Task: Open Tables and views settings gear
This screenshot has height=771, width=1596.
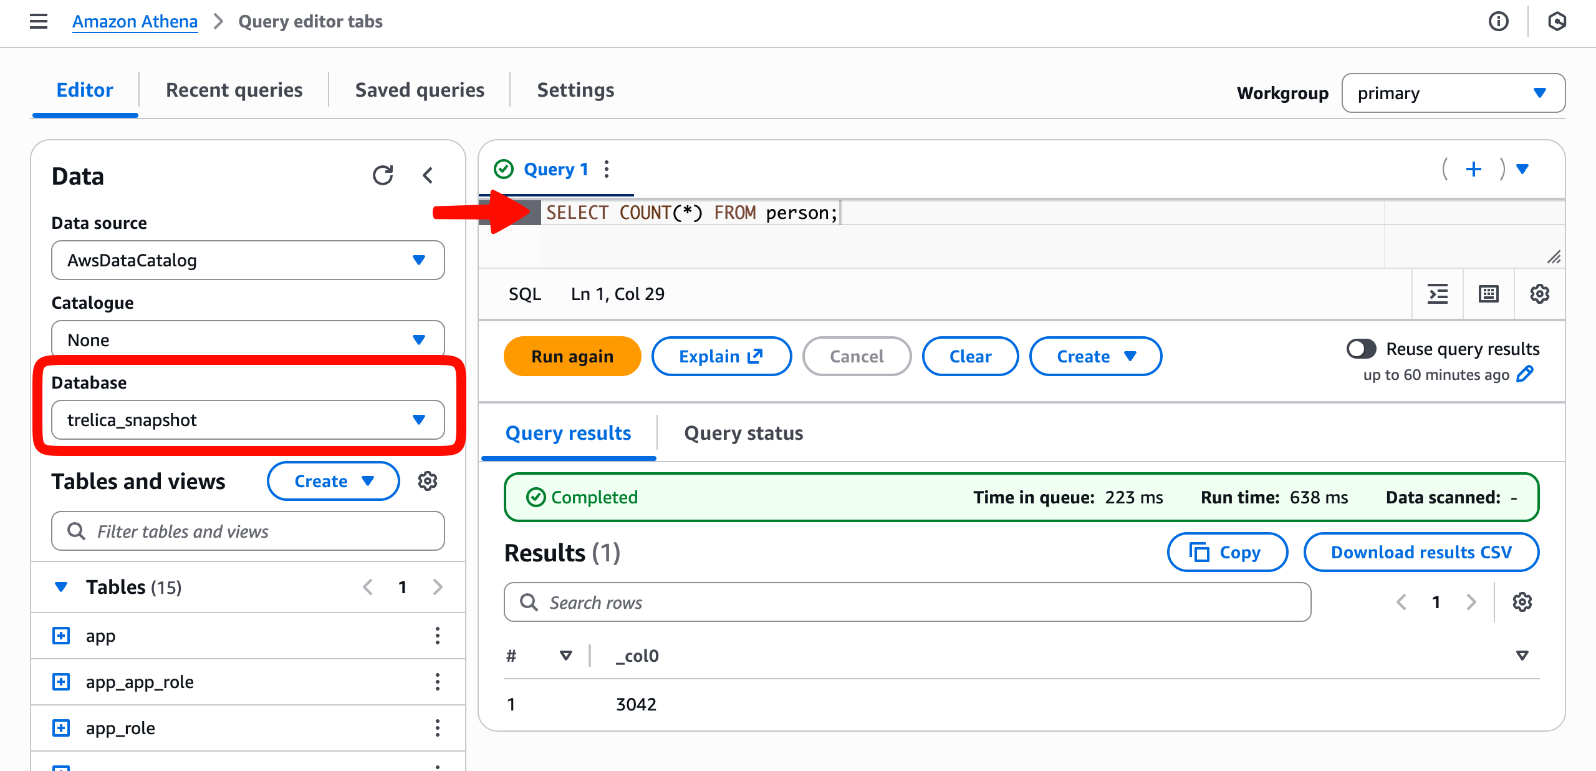Action: 428,481
